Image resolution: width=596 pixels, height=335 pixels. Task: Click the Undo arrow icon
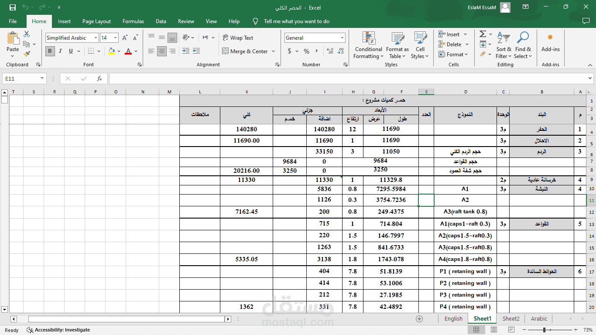(25, 7)
